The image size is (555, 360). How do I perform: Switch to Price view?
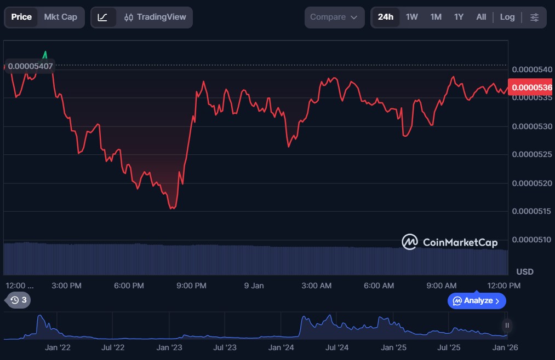point(21,17)
